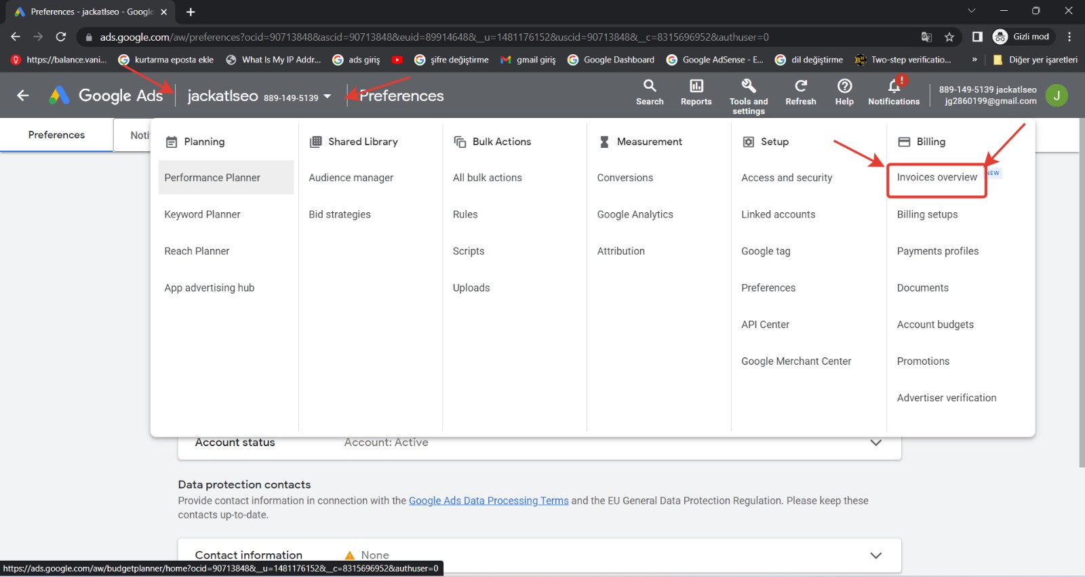Open the Two-step verification bookmark
The height and width of the screenshot is (577, 1085).
click(x=903, y=60)
